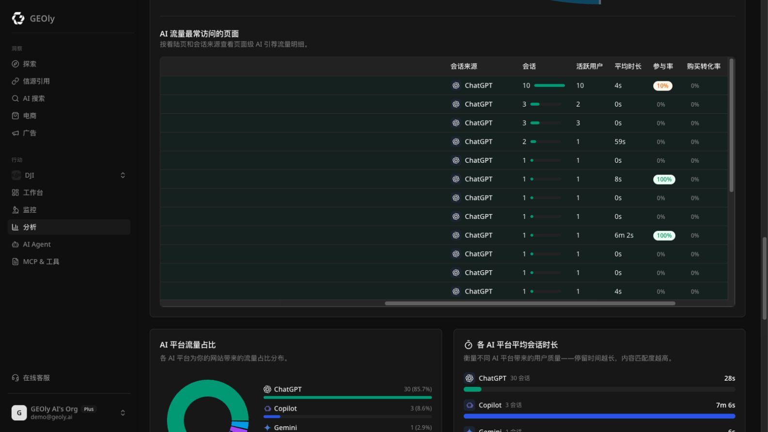Click the AI 平台流量占比 heading
The width and height of the screenshot is (768, 432).
point(188,345)
